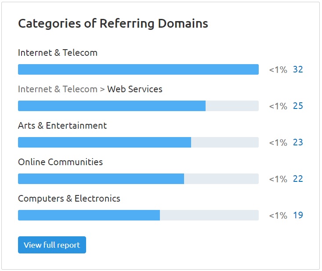Click the 25 domains count
This screenshot has height=271, width=322.
298,106
